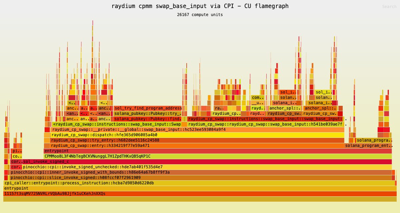Select the pinocchio::cpi::invoke_signed_unchecked frame
Image resolution: width=400 pixels, height=213 pixels.
207,167
